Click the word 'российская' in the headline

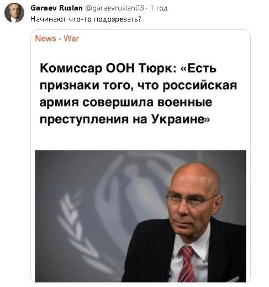[x=200, y=86]
